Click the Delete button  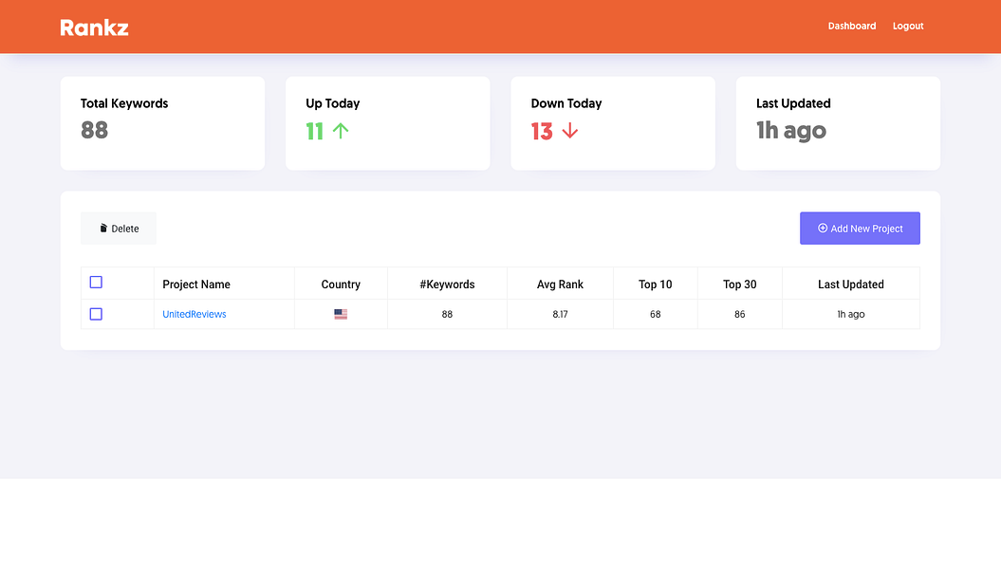pyautogui.click(x=119, y=229)
